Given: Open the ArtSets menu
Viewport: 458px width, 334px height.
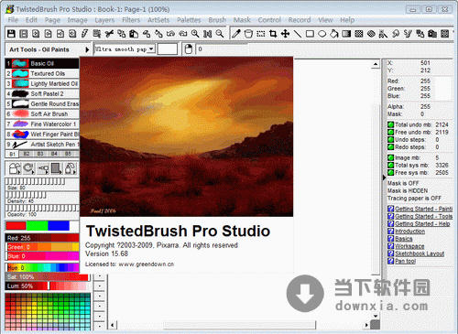Looking at the screenshot, I should pyautogui.click(x=158, y=20).
